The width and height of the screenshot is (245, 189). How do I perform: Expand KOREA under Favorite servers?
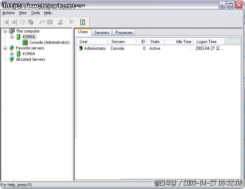pos(12,54)
